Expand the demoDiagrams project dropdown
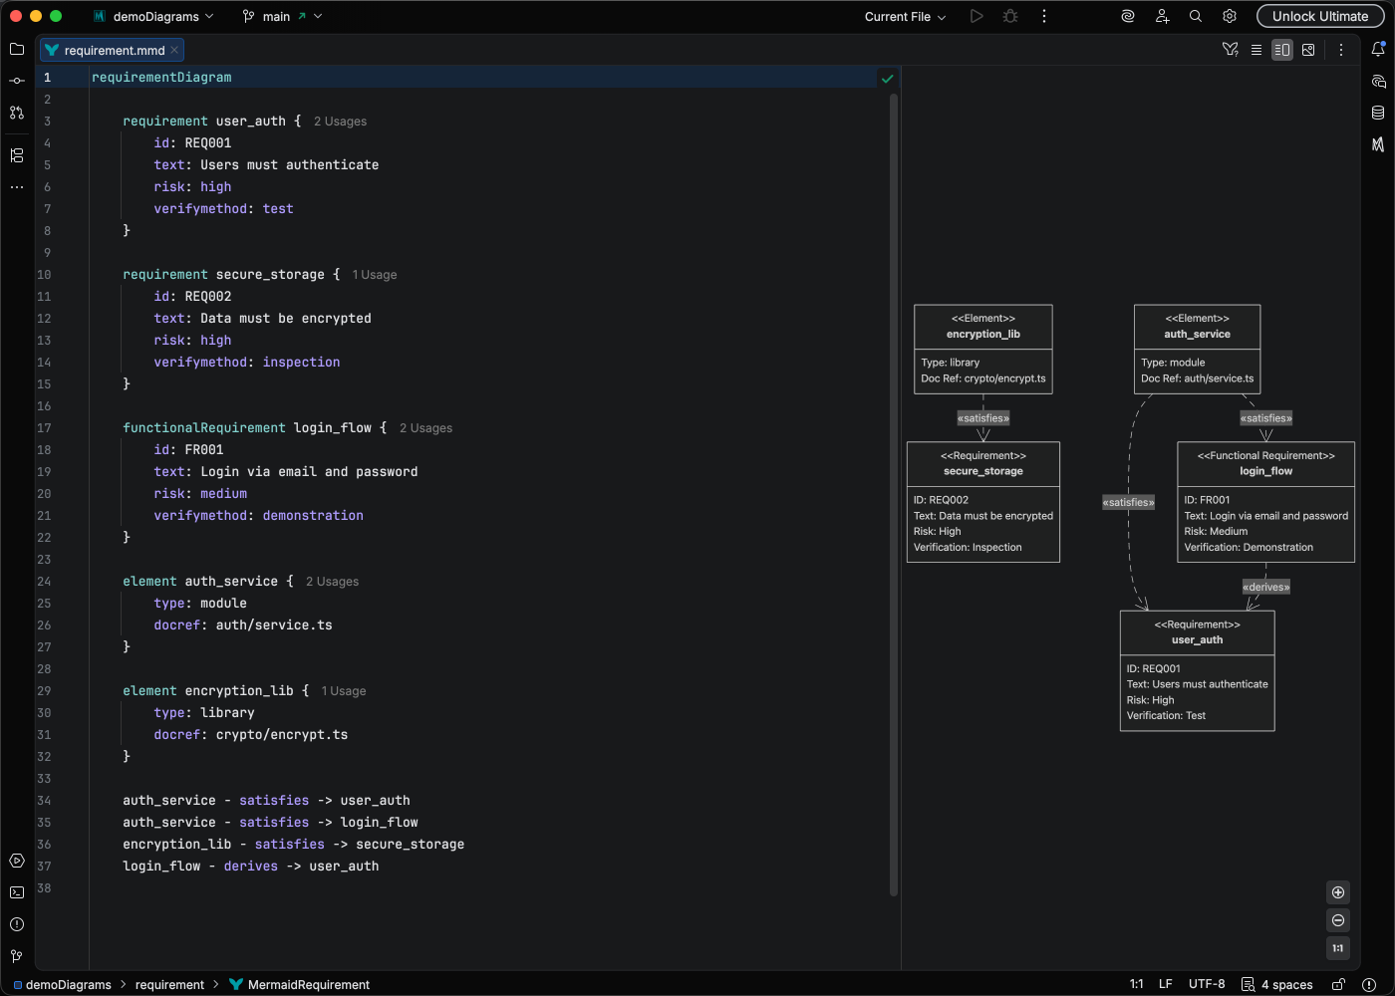The image size is (1395, 996). pyautogui.click(x=154, y=16)
